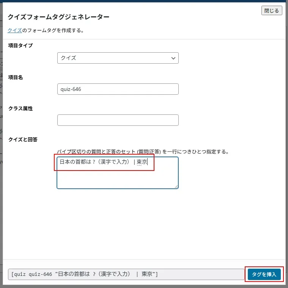Screen dimensions: 288x288
Task: Click the 項目名 label
Action: click(x=16, y=77)
